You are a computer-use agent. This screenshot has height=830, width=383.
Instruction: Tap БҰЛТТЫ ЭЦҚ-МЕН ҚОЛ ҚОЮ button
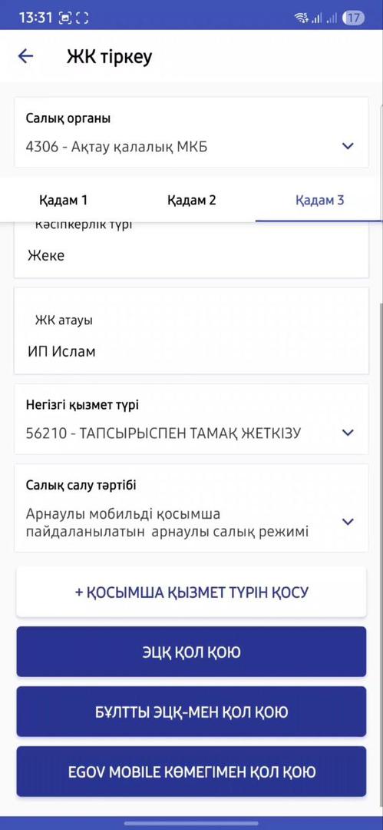pyautogui.click(x=192, y=712)
